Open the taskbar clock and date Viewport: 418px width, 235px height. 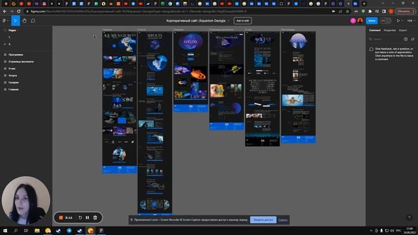(x=410, y=230)
